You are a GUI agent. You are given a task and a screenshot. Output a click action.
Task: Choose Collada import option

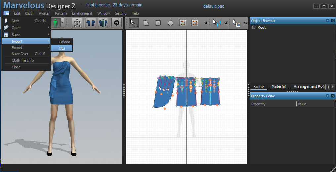(x=62, y=42)
